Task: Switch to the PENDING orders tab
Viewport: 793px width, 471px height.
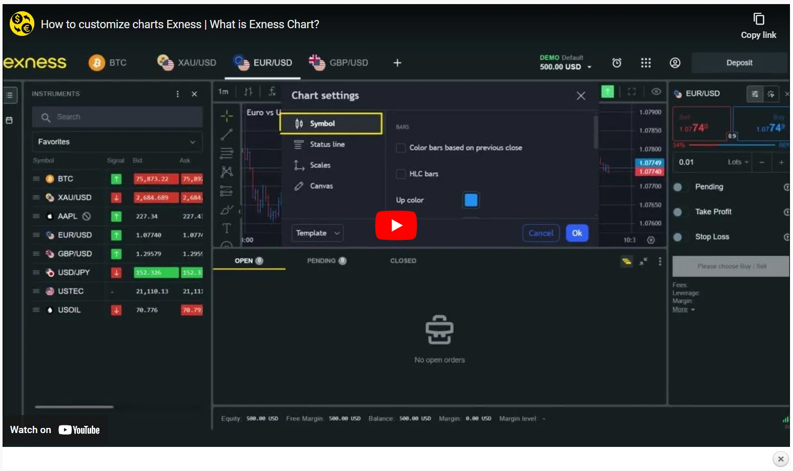Action: [327, 261]
